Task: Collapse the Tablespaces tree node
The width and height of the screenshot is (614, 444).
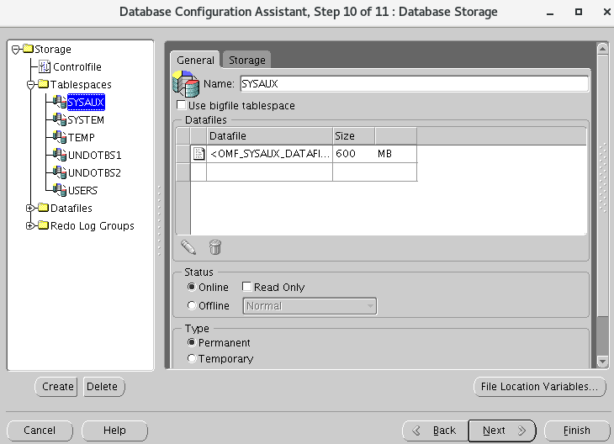Action: (30, 85)
